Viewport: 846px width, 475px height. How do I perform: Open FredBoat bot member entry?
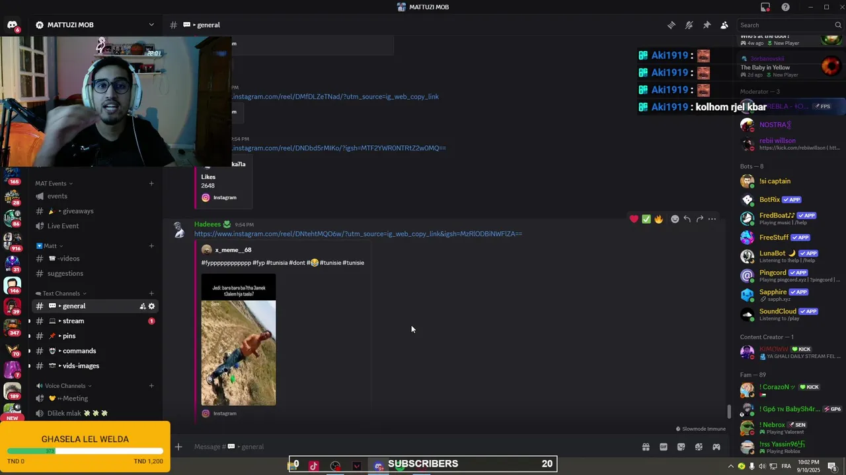coord(790,218)
